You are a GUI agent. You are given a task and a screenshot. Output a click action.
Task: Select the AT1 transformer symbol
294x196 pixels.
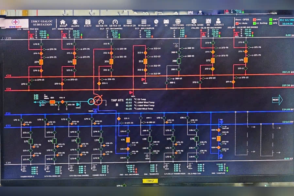95,101
